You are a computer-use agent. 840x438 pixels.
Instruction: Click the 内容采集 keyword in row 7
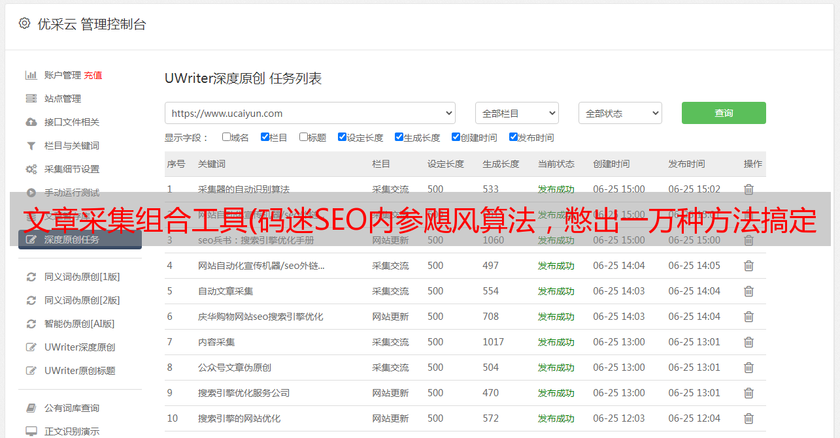pyautogui.click(x=216, y=342)
